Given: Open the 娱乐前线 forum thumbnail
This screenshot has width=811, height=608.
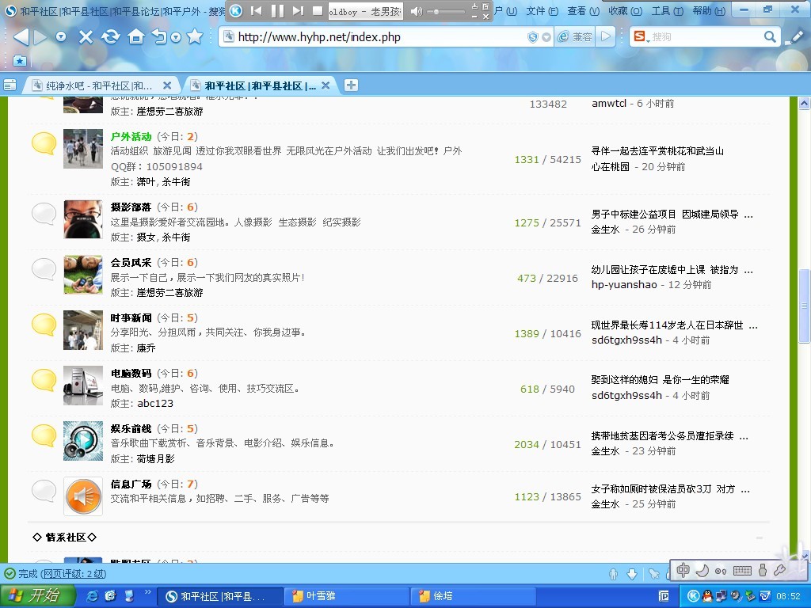Looking at the screenshot, I should [x=82, y=440].
